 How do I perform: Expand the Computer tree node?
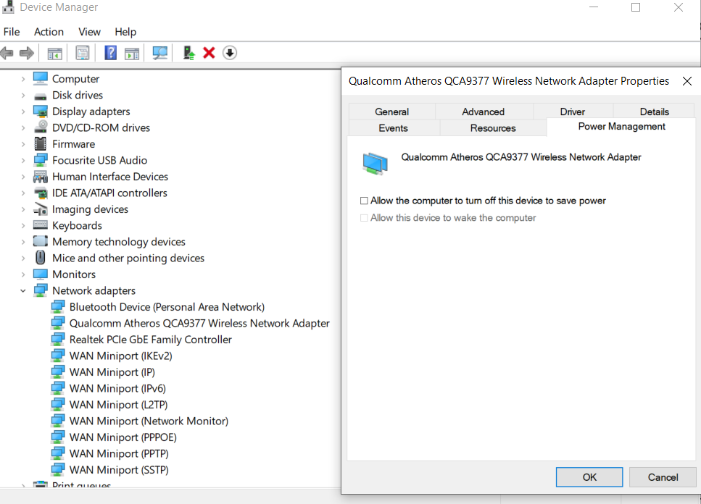(22, 79)
